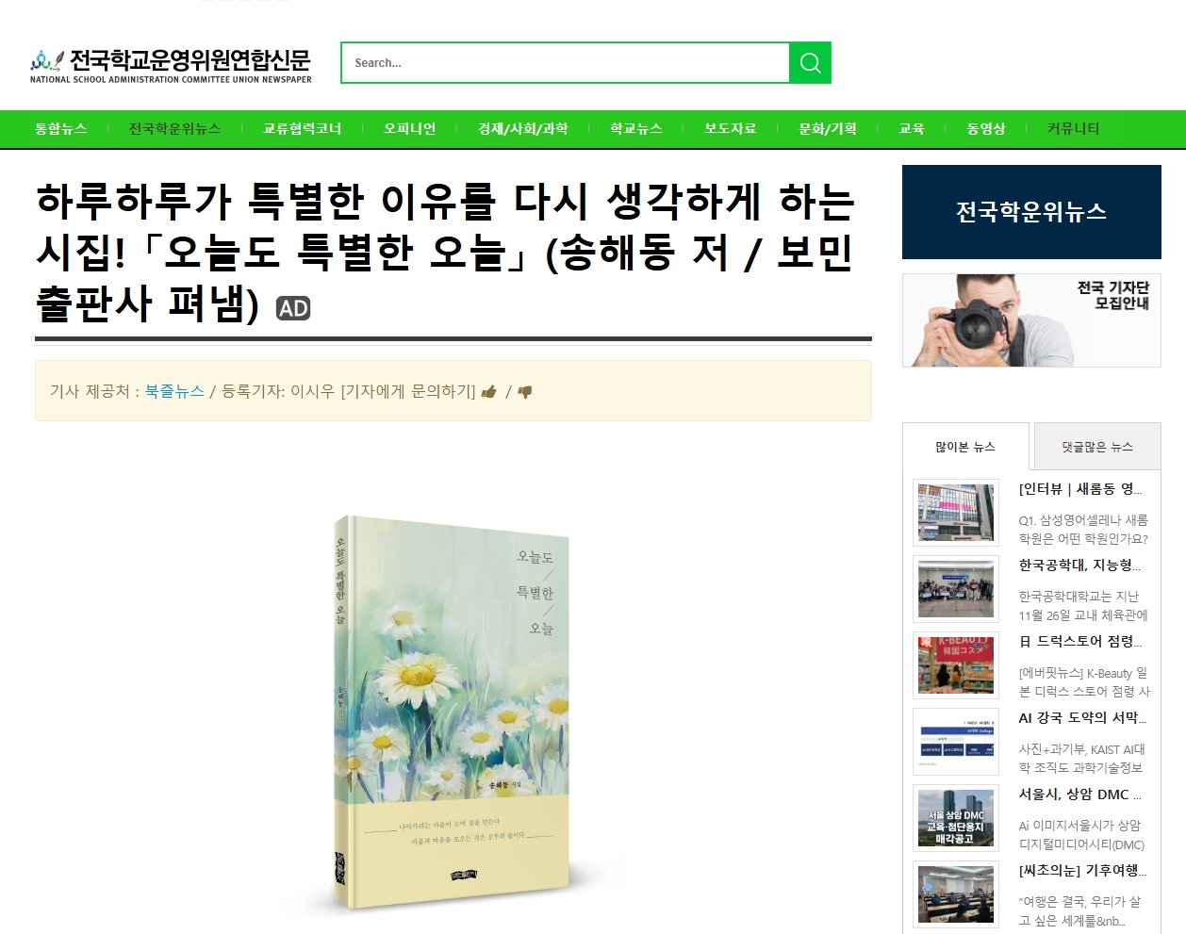Click the AD badge icon beside the title
Screen dimensions: 1186x934
pyautogui.click(x=292, y=308)
